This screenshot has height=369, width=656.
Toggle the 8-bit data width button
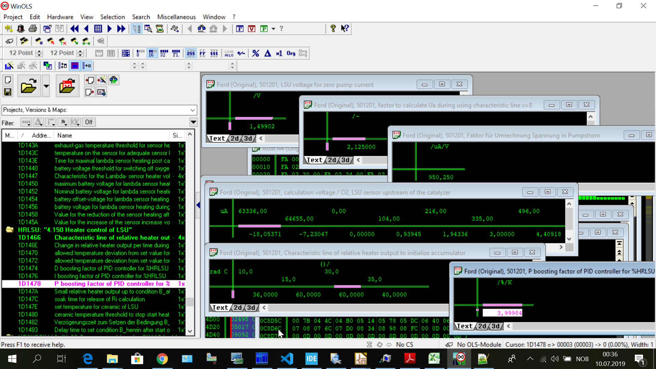140,53
